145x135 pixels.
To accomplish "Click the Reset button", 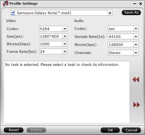I will (14, 130).
